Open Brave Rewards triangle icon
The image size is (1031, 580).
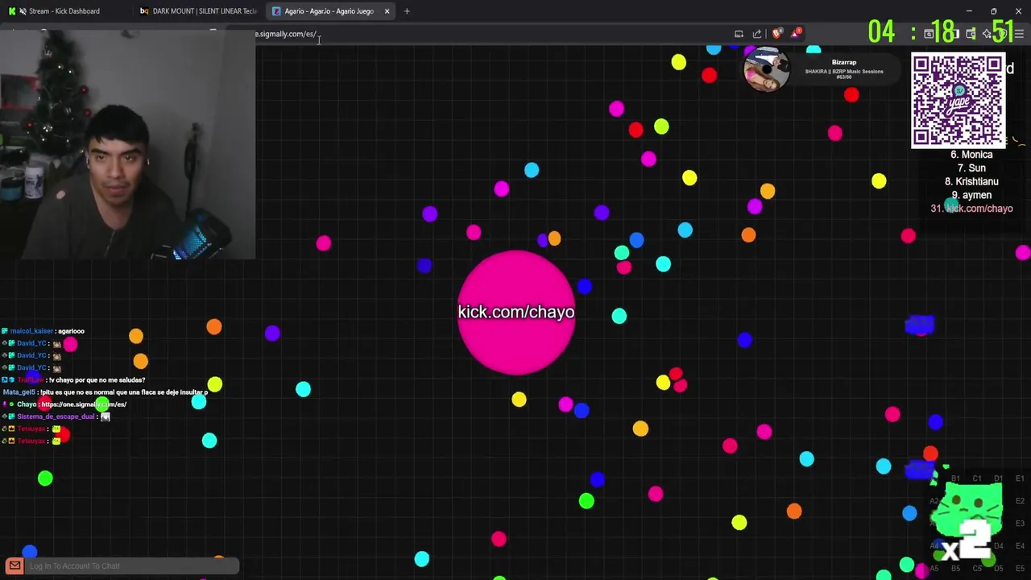tap(796, 34)
